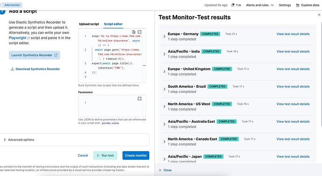
Task: Expand script editor to fullscreen
Action: (x=140, y=32)
